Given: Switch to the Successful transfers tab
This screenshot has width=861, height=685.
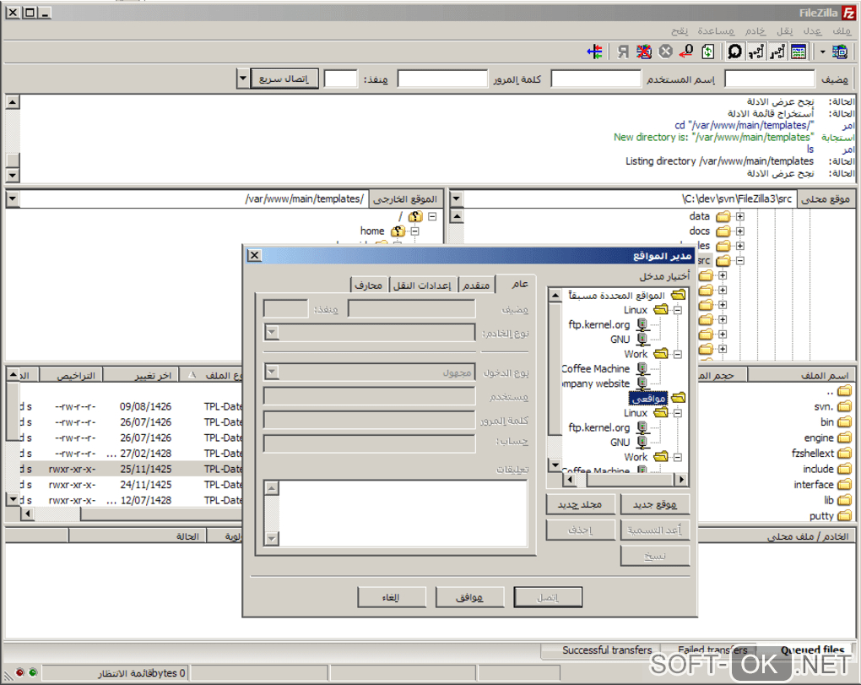Looking at the screenshot, I should pos(606,650).
